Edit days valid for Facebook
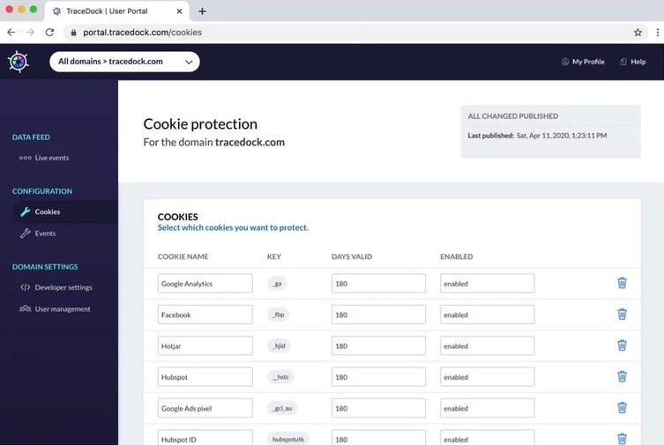 coord(378,315)
